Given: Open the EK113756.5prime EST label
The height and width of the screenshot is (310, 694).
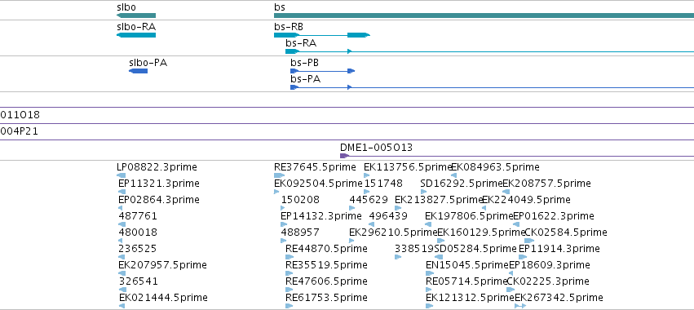Looking at the screenshot, I should tap(408, 167).
